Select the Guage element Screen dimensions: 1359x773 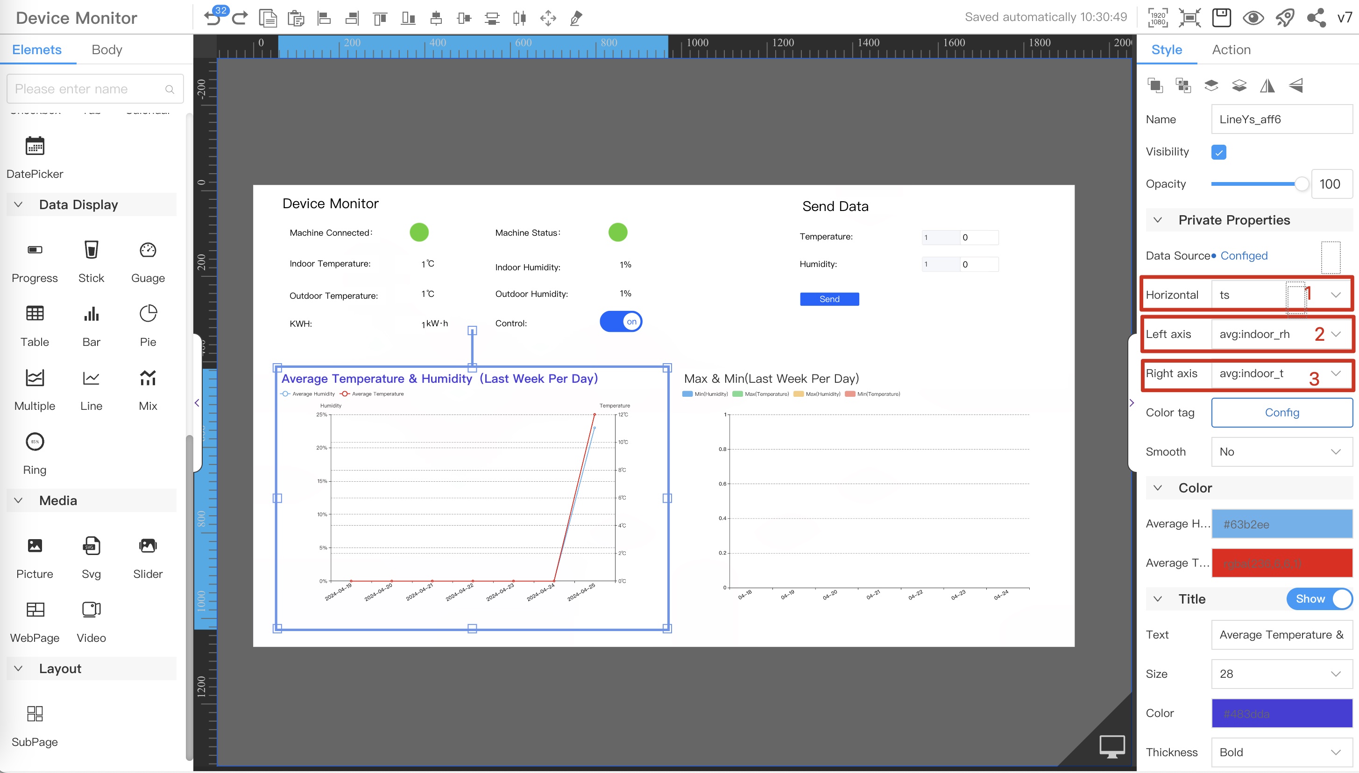pos(148,262)
